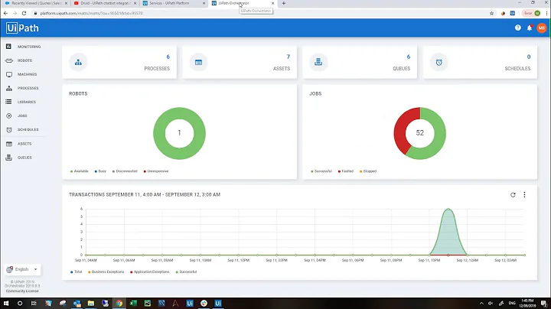551x309 pixels.
Task: Open the Assets sidebar icon
Action: click(x=8, y=144)
